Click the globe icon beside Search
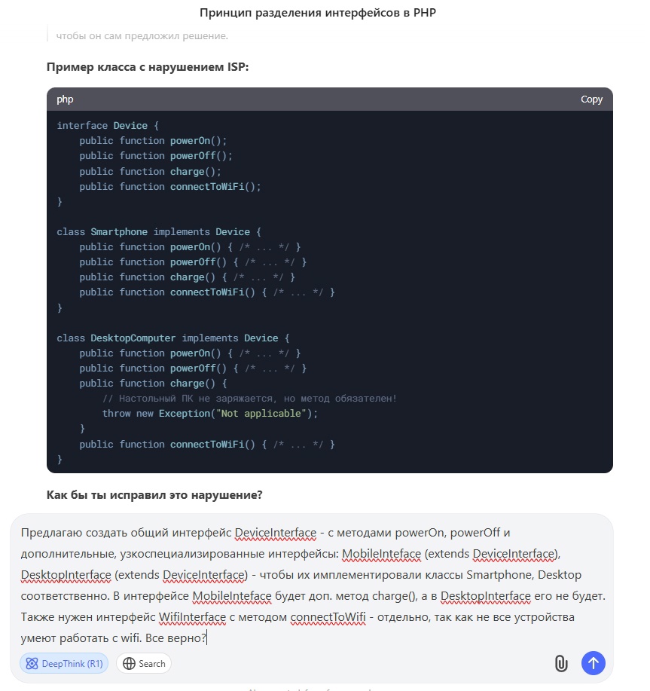The width and height of the screenshot is (650, 691). [x=129, y=664]
